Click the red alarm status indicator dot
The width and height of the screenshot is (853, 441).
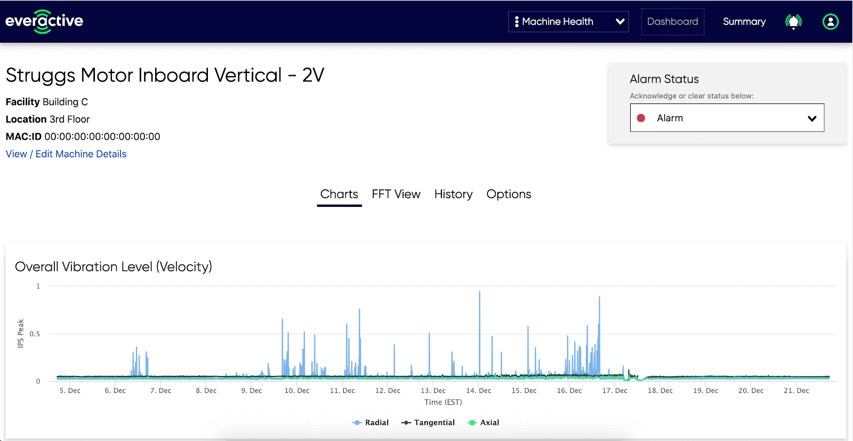pos(641,118)
